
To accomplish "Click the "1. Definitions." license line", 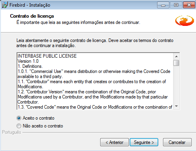I will pos(30,66).
